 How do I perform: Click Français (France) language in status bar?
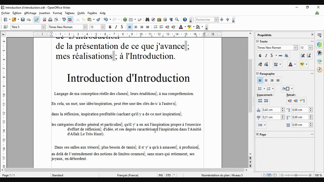click(128, 175)
